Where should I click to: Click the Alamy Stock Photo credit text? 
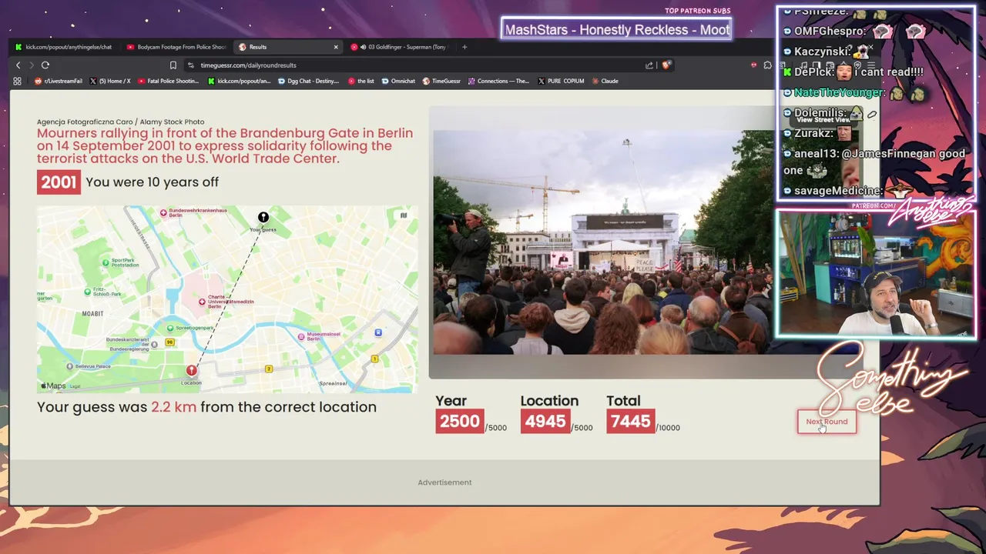coord(121,122)
